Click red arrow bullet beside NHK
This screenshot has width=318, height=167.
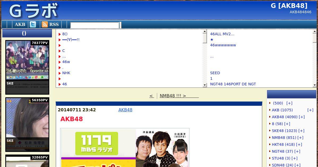pos(60,73)
